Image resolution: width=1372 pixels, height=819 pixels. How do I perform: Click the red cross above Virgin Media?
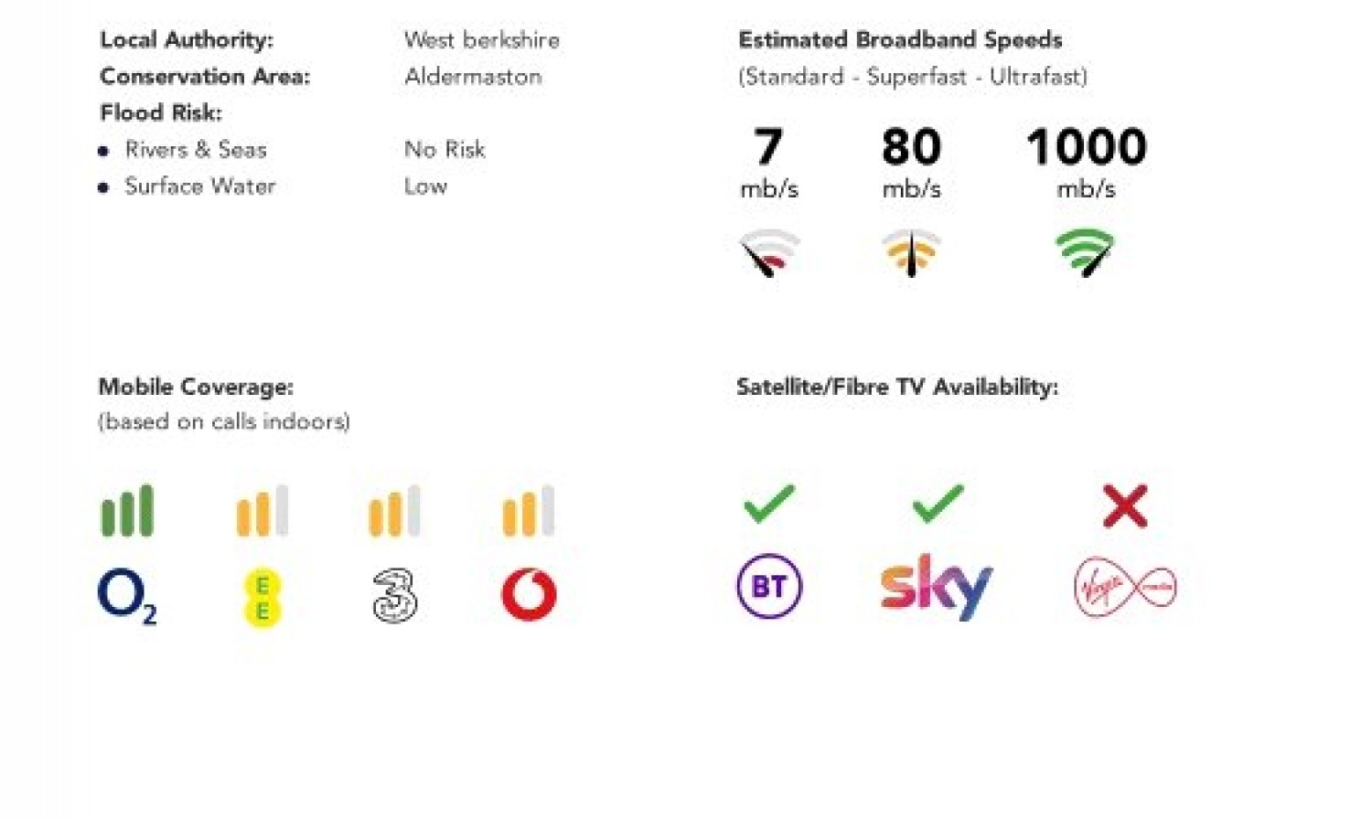(1125, 505)
